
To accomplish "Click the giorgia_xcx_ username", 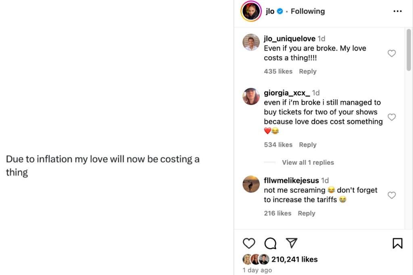I will coord(287,93).
